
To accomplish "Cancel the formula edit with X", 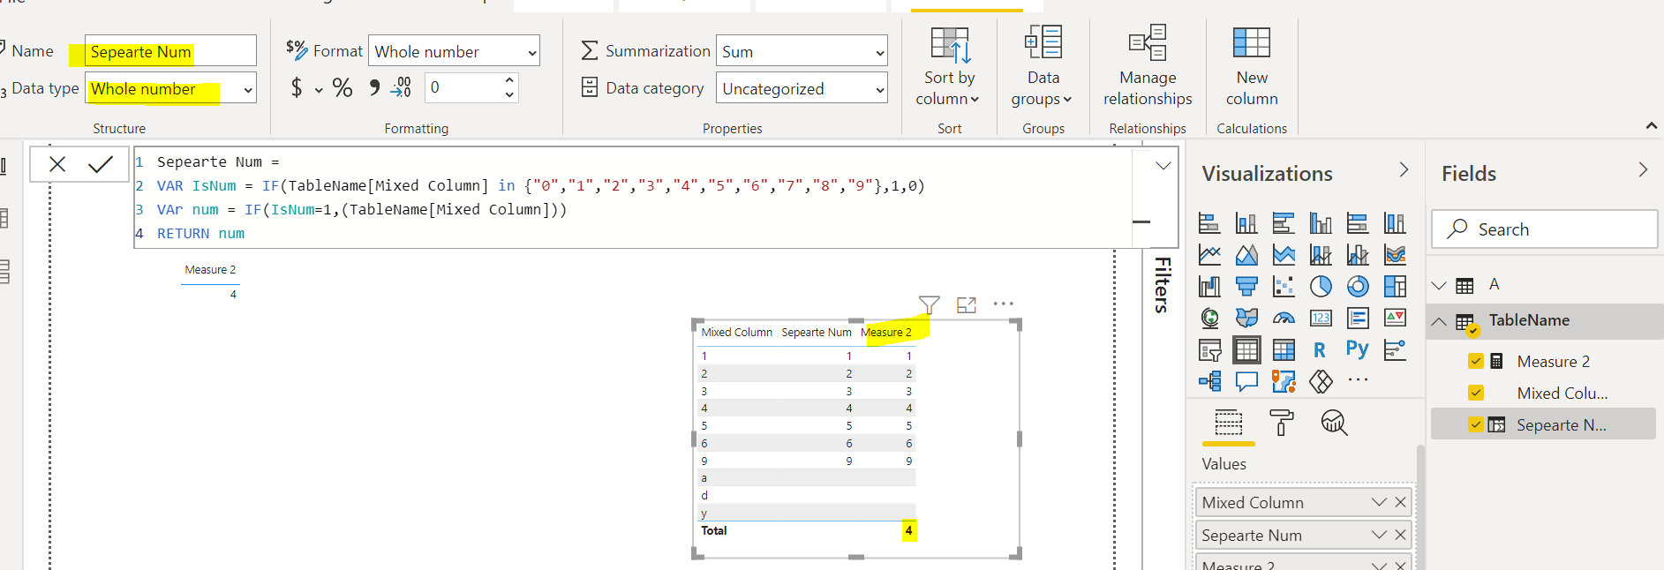I will [x=57, y=164].
